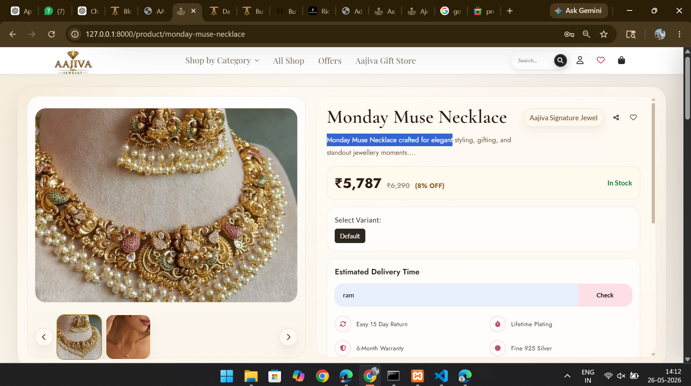
Task: Open the wishlist heart in header
Action: pyautogui.click(x=601, y=60)
